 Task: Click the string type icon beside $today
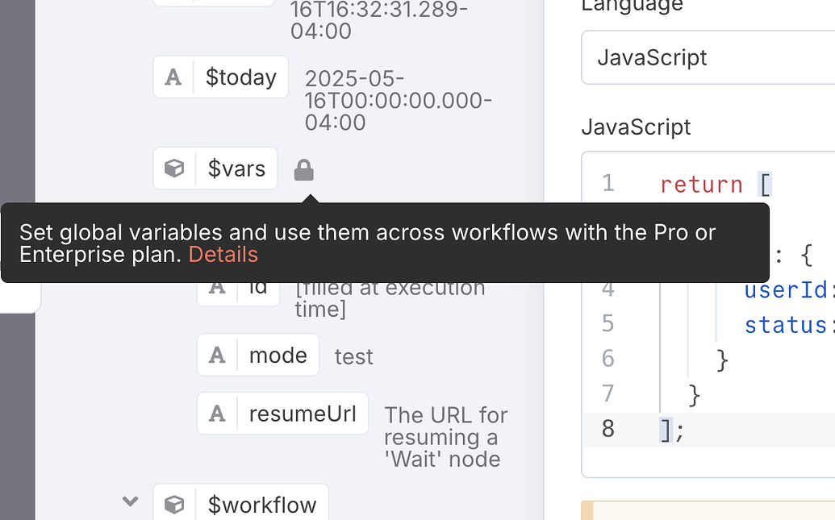174,77
